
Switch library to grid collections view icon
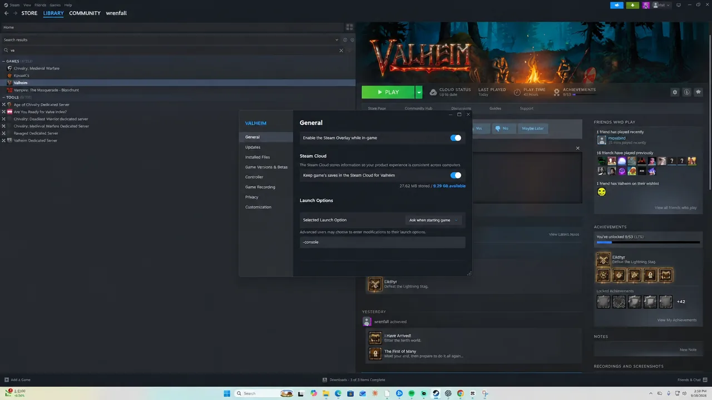[349, 27]
